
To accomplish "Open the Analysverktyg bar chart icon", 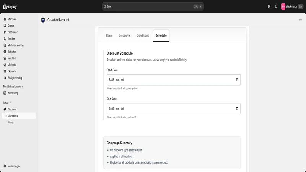I will click(x=5, y=78).
